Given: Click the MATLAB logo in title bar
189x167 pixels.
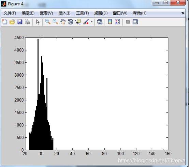Looking at the screenshot, I should point(3,4).
